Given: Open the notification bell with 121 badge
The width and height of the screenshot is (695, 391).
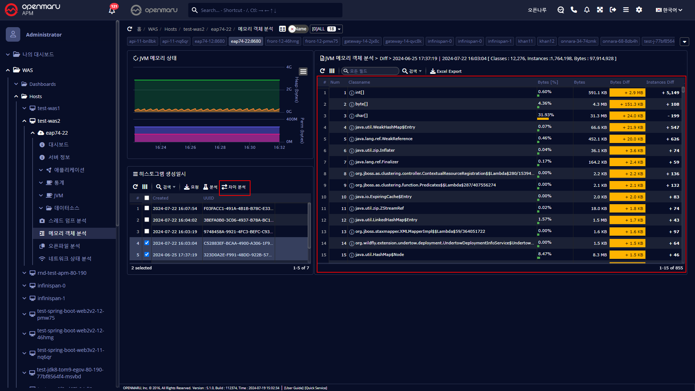Looking at the screenshot, I should [112, 10].
